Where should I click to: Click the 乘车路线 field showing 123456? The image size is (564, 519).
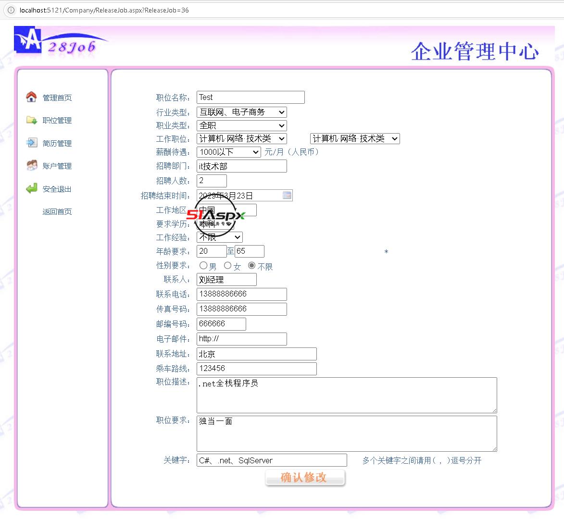(257, 369)
